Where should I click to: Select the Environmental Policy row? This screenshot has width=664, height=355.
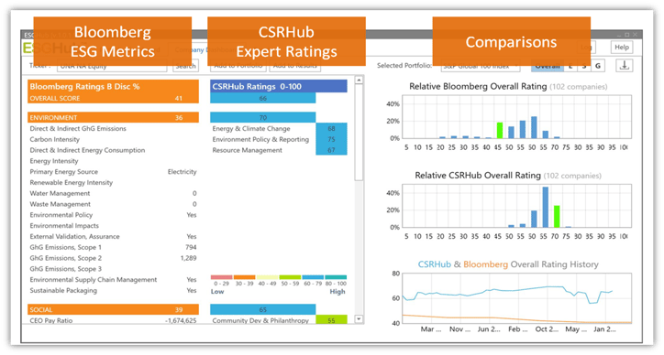[113, 215]
